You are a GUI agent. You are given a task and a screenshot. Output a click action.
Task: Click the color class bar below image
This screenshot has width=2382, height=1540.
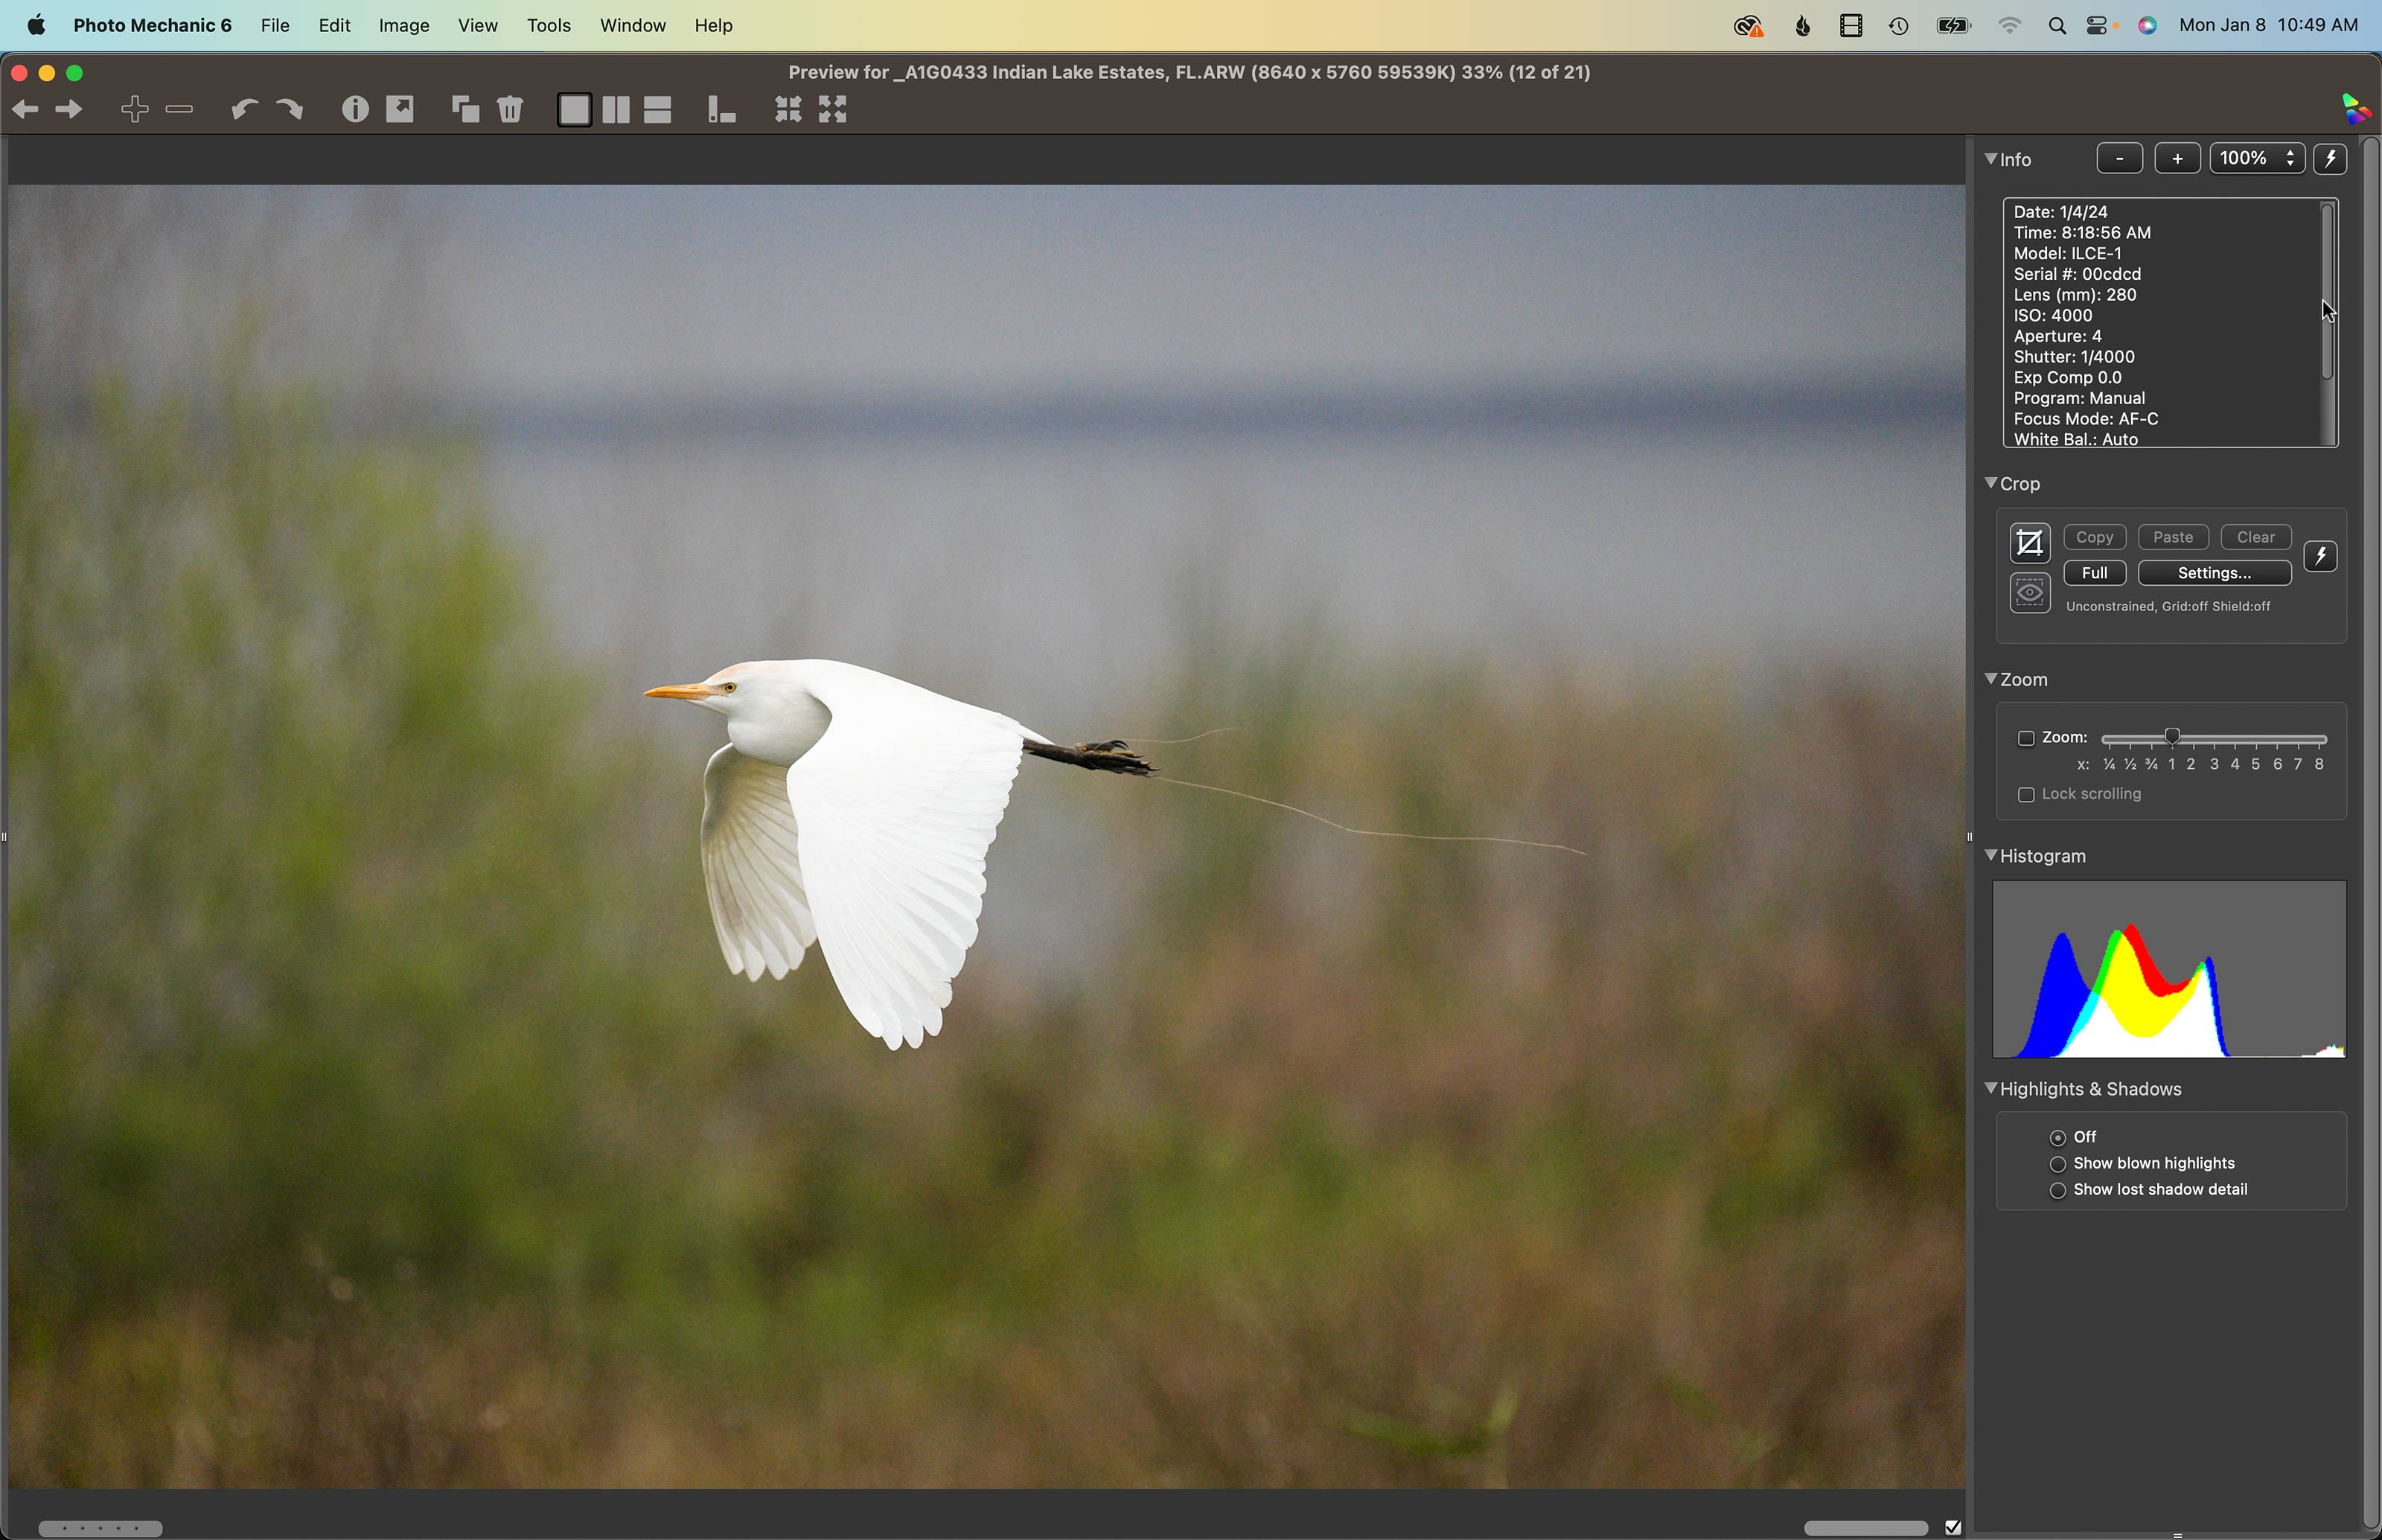(1866, 1528)
